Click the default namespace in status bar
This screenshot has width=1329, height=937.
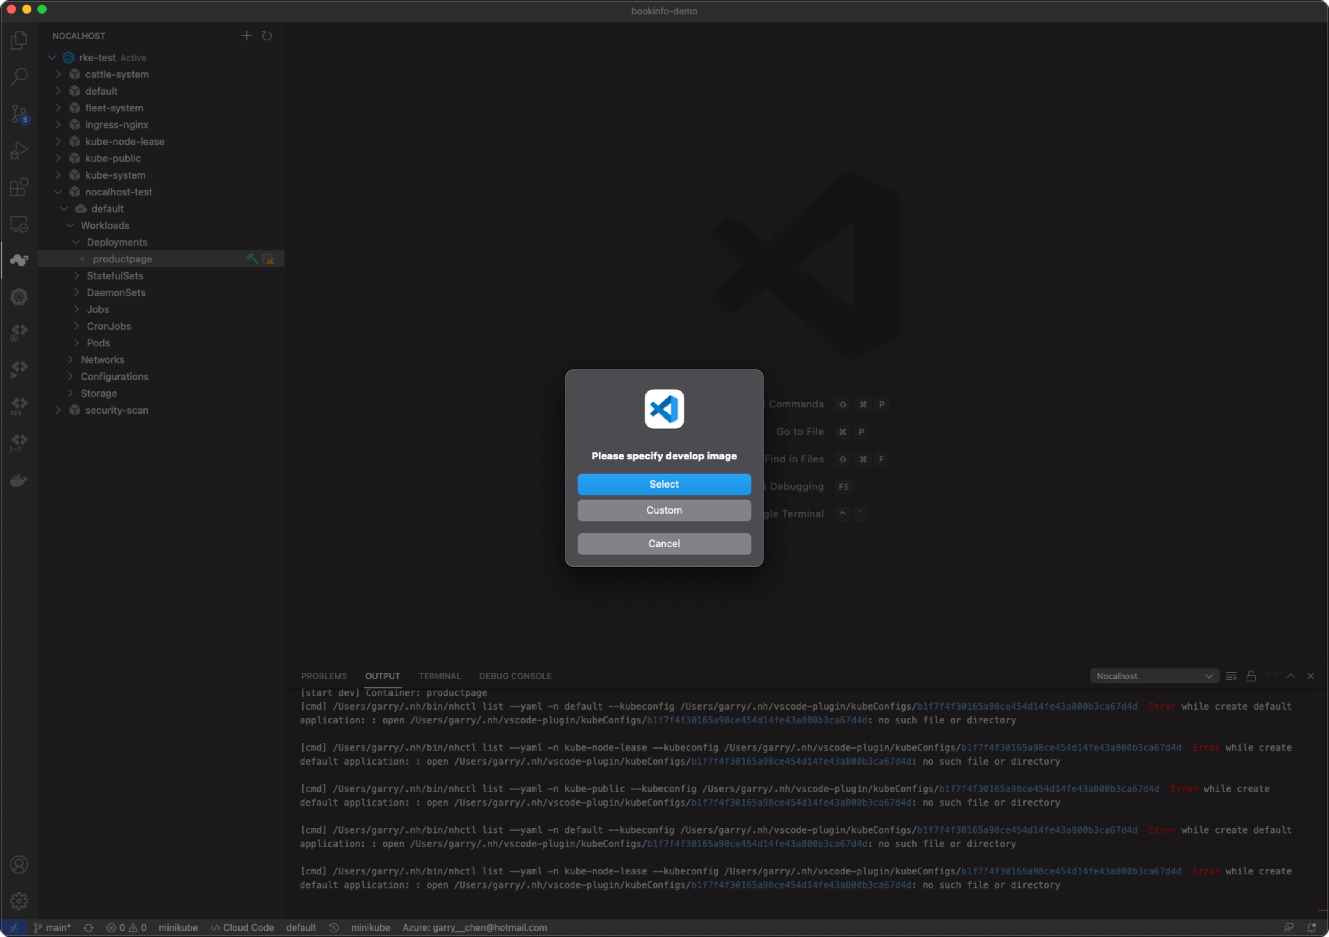point(301,928)
